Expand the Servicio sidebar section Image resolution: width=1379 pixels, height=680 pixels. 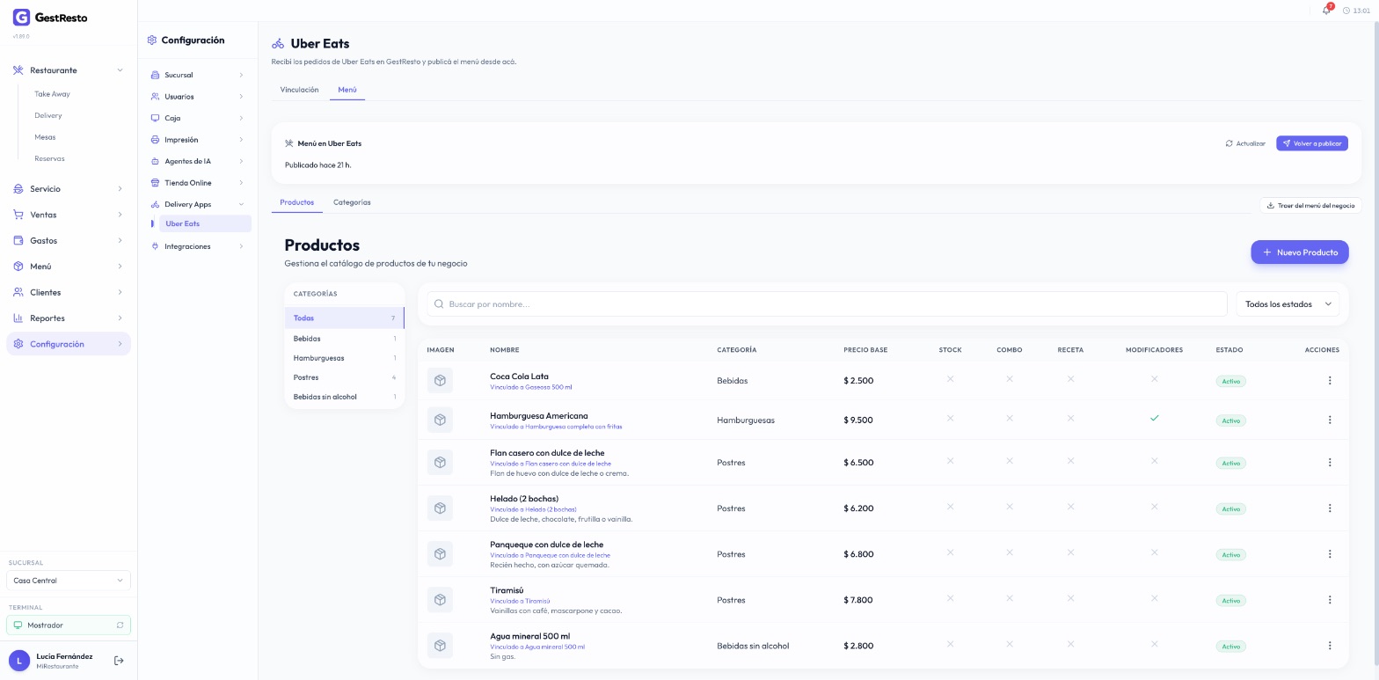69,189
